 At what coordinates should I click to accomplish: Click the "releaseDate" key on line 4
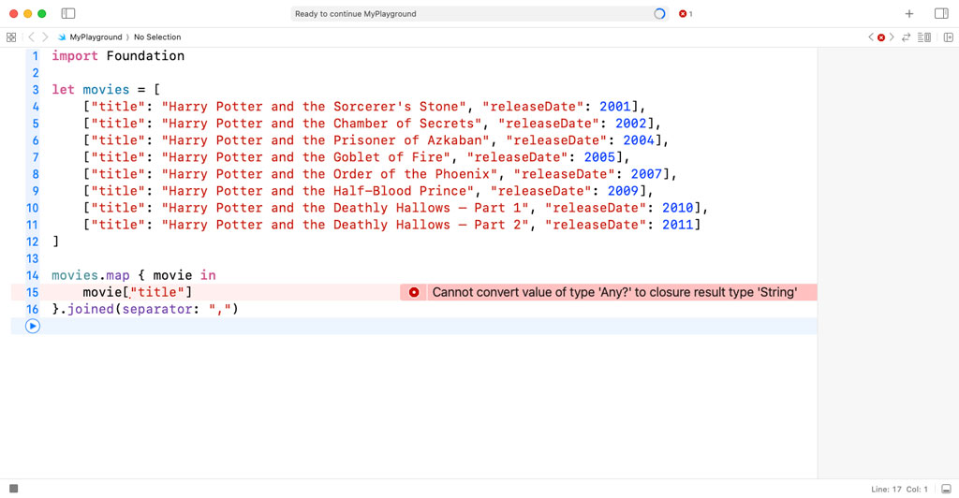pos(533,107)
